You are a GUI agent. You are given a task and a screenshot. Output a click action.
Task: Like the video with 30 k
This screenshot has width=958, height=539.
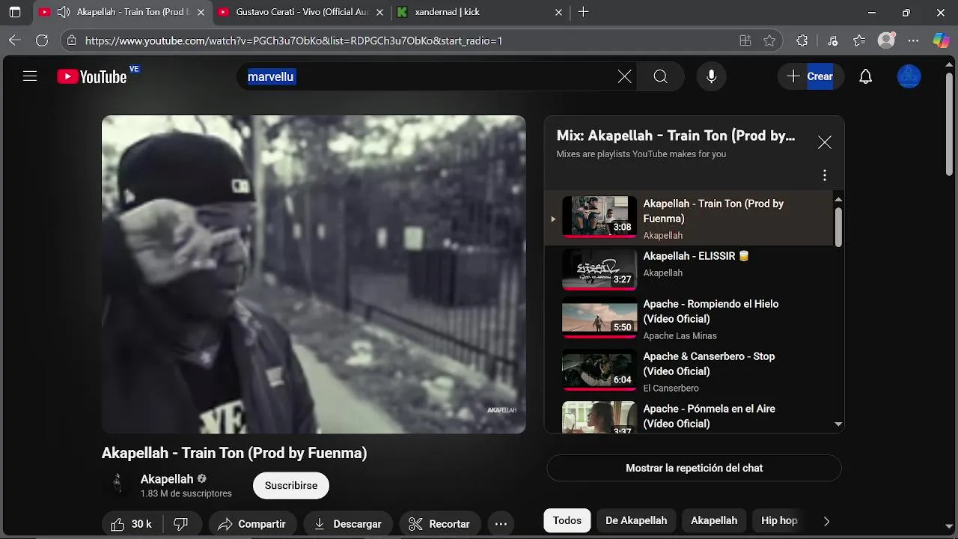[x=131, y=524]
